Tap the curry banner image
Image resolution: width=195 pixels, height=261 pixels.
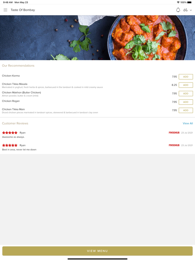point(97,38)
